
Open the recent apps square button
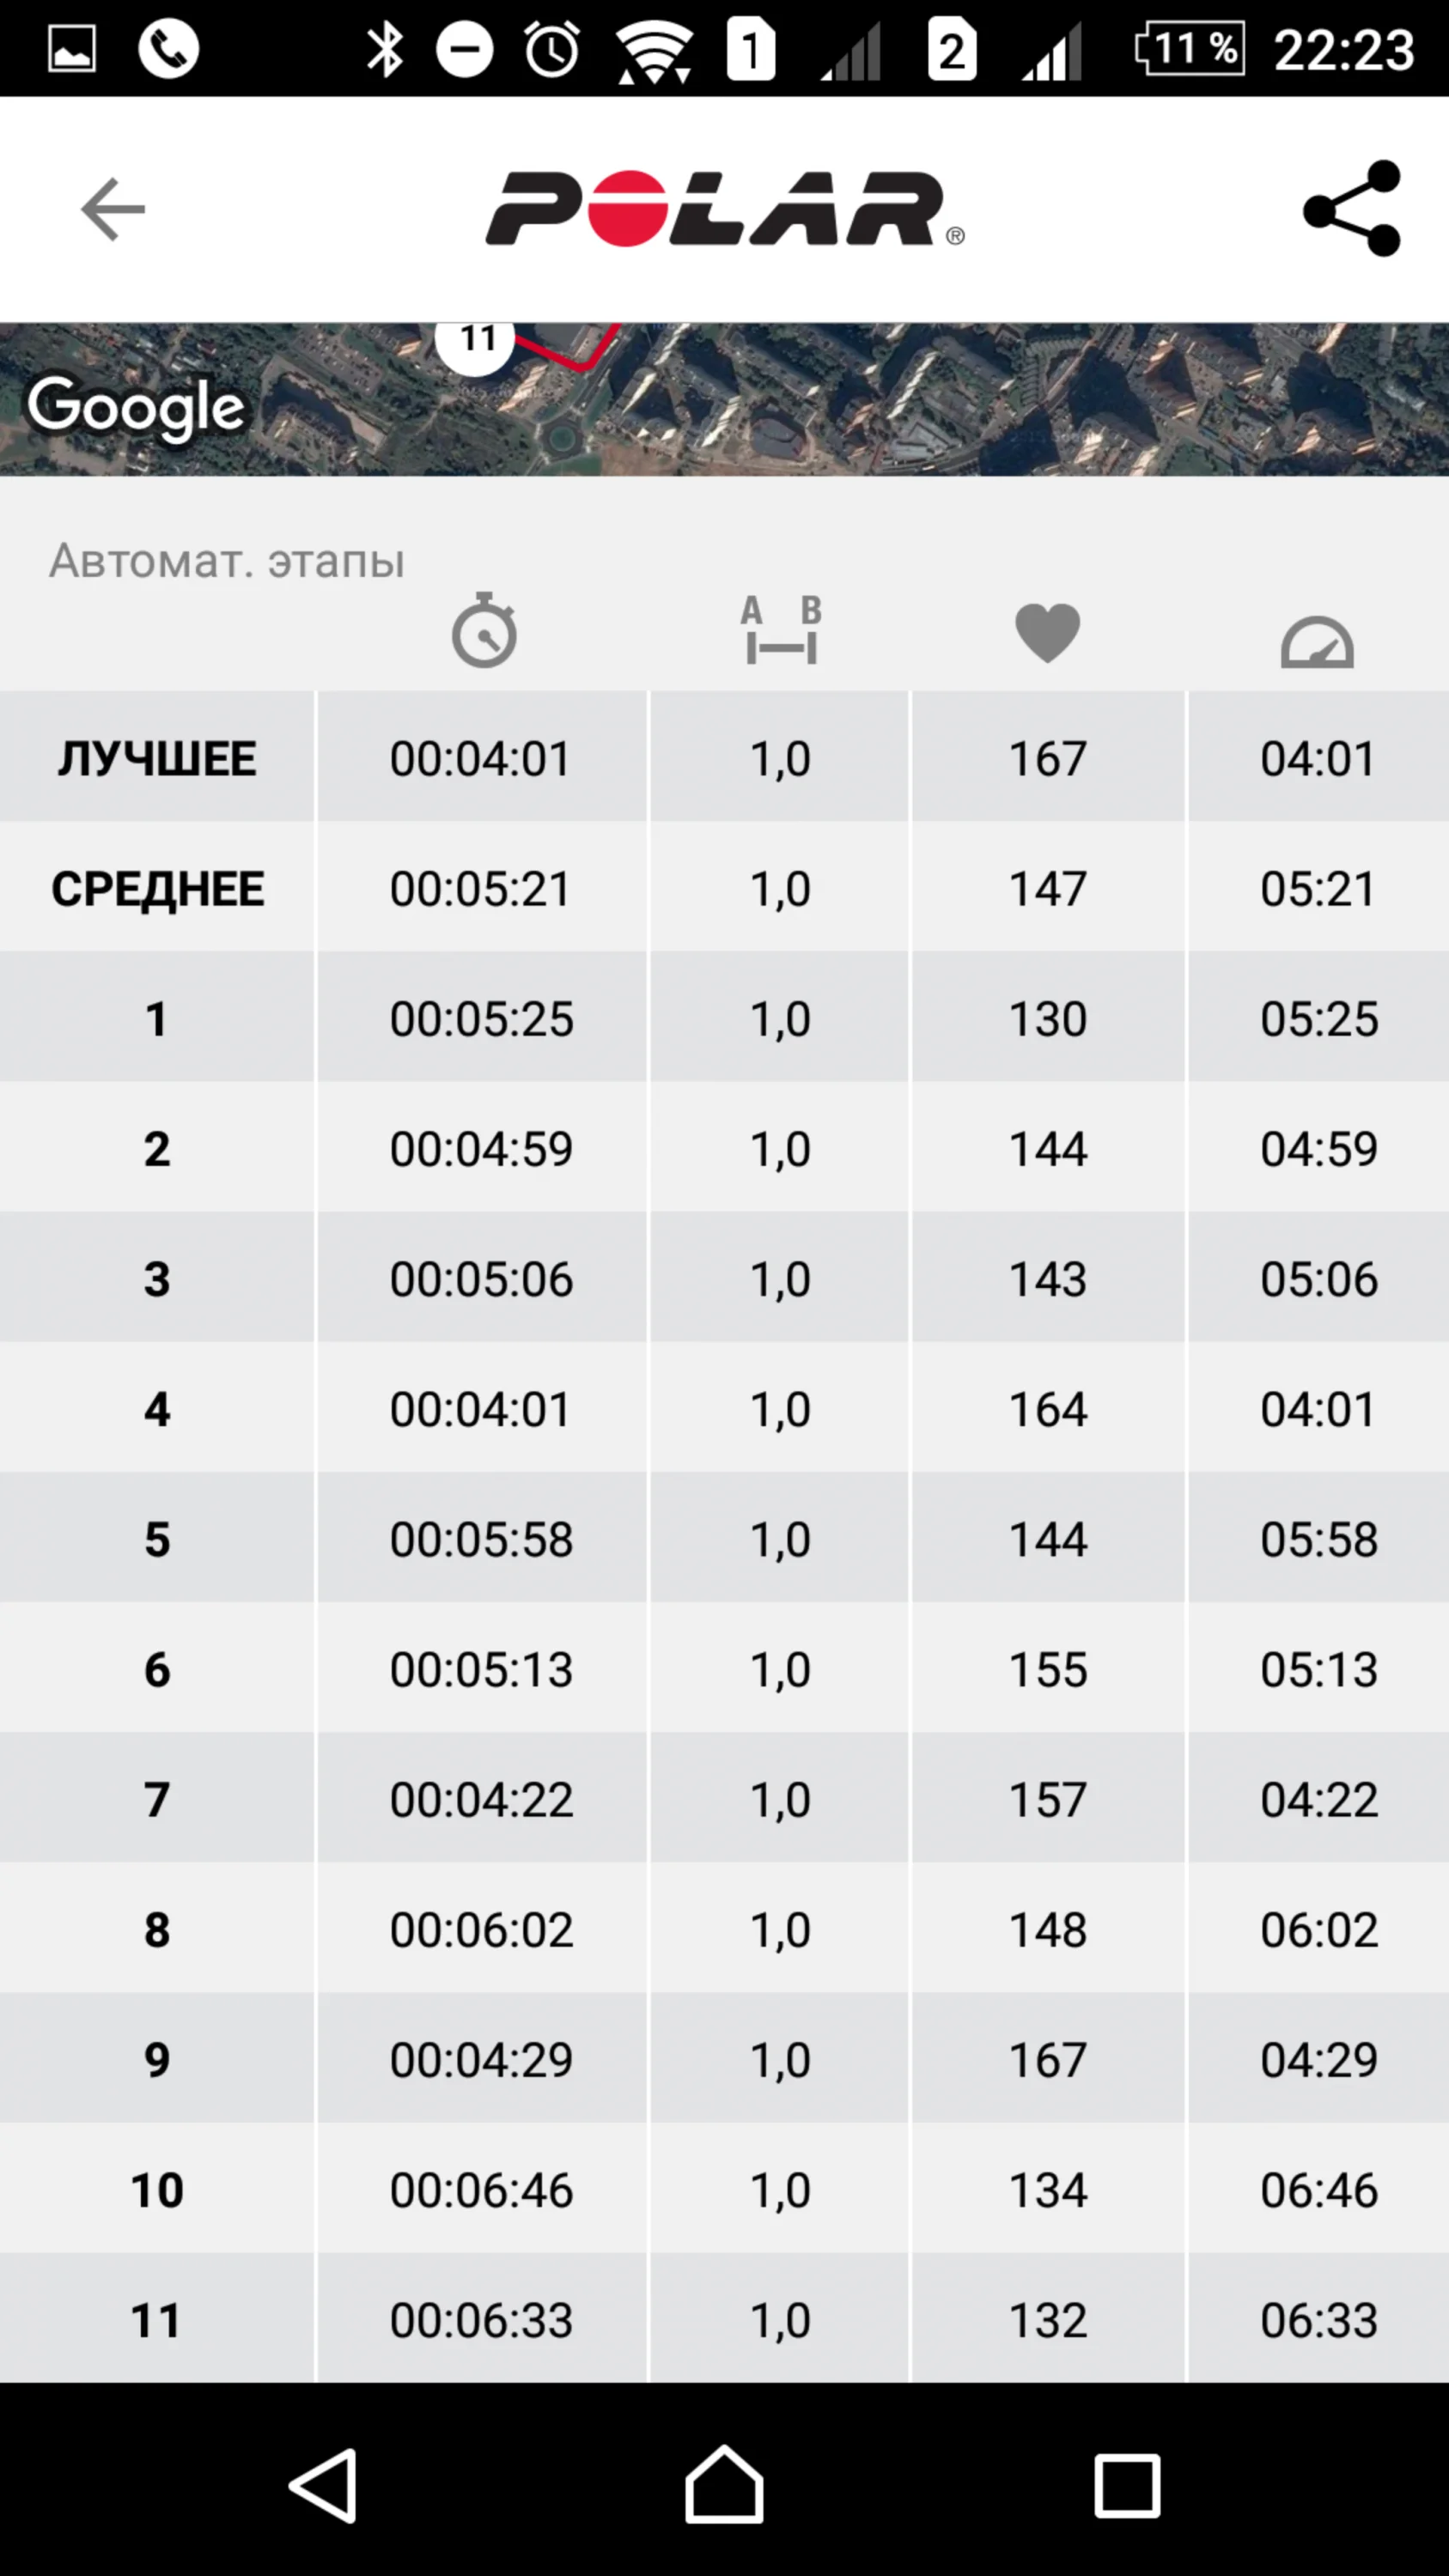[1127, 2484]
